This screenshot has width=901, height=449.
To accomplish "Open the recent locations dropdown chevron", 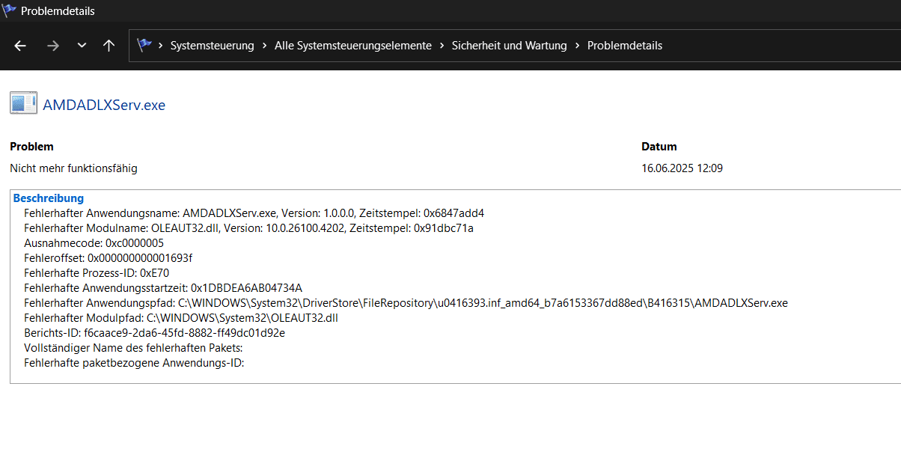I will [82, 46].
